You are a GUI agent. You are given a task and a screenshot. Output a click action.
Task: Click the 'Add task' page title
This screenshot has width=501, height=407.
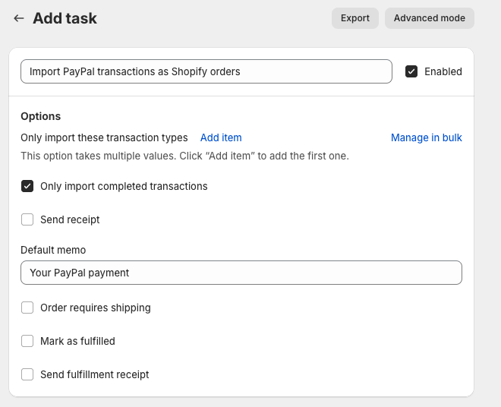[65, 18]
